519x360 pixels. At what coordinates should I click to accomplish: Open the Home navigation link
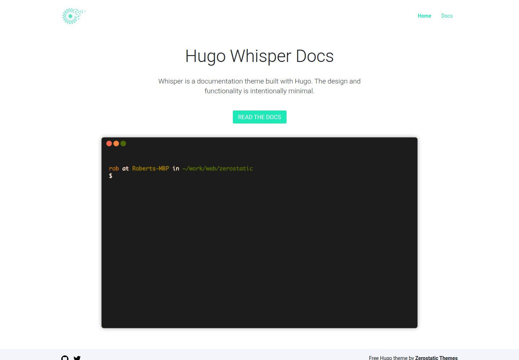coord(424,16)
